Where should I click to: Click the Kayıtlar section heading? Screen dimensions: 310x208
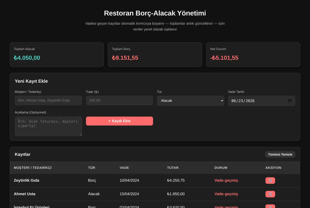22,154
